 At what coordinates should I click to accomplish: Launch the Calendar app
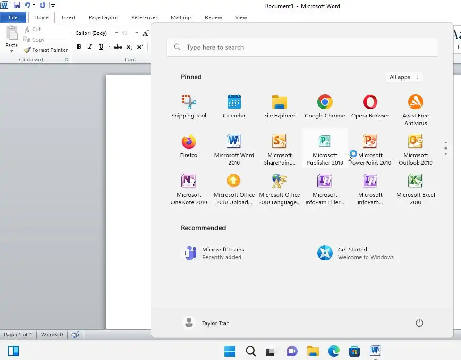pyautogui.click(x=234, y=107)
